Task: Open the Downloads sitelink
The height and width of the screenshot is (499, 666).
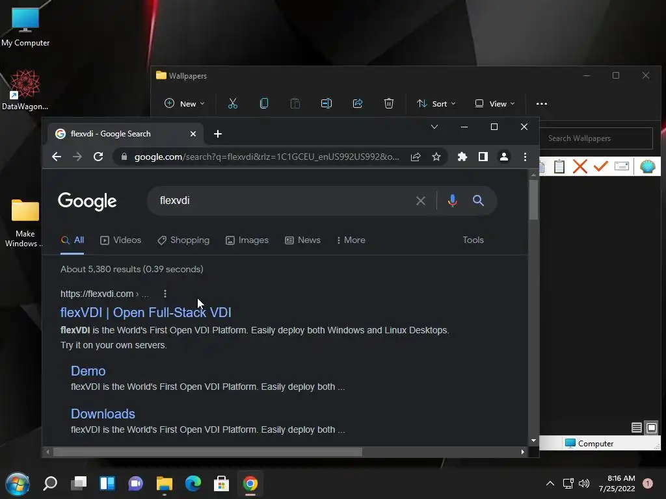Action: 103,414
